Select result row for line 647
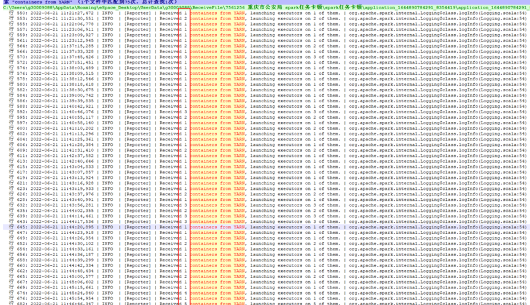Screen dimensions: 530x305 (x=267, y=232)
